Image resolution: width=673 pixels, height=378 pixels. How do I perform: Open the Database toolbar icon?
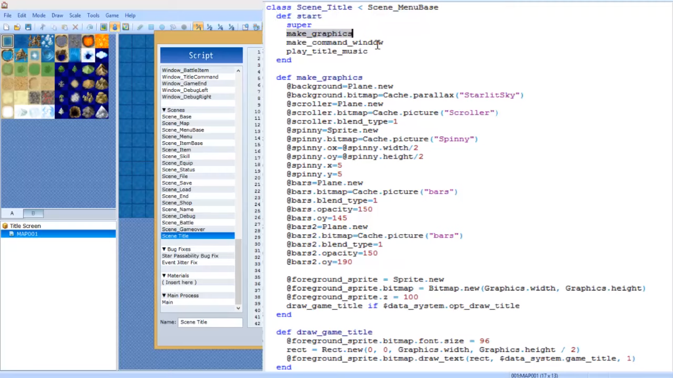pos(245,27)
